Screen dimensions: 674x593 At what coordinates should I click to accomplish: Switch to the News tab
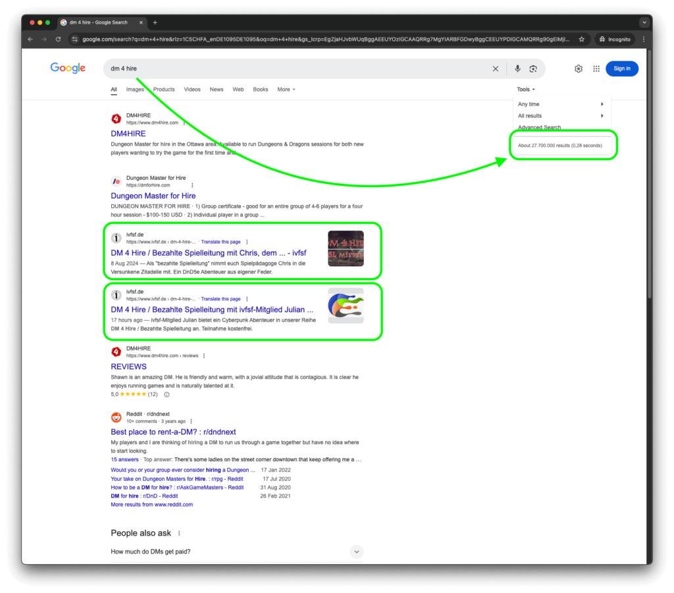pyautogui.click(x=216, y=90)
